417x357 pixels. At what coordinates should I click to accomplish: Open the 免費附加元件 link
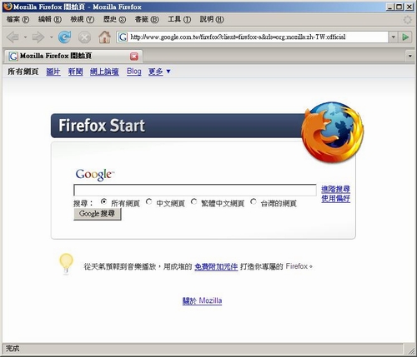click(x=216, y=267)
